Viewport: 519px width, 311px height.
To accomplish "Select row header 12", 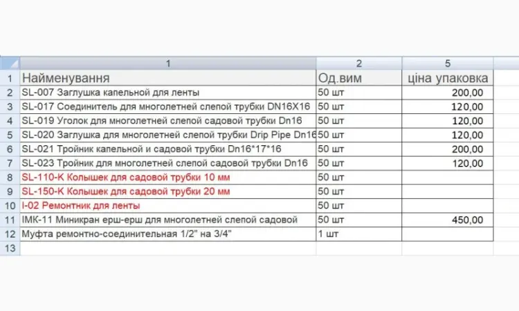I will click(x=10, y=234).
